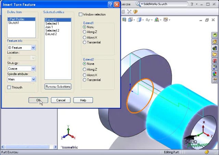Click the SolidWorks Search magnifier icon

(138, 4)
